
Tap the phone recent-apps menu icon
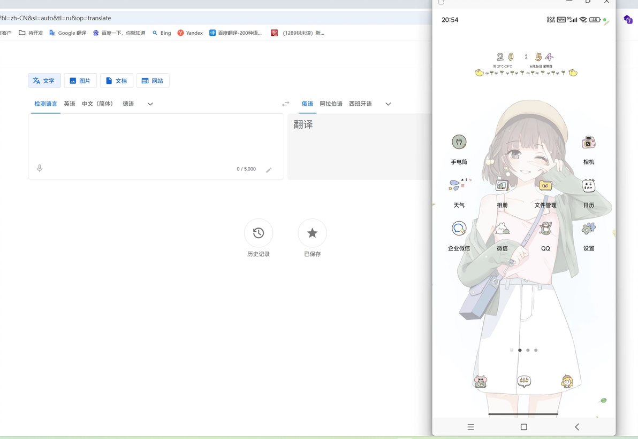471,427
